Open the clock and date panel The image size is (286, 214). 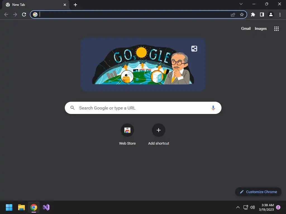pyautogui.click(x=266, y=207)
